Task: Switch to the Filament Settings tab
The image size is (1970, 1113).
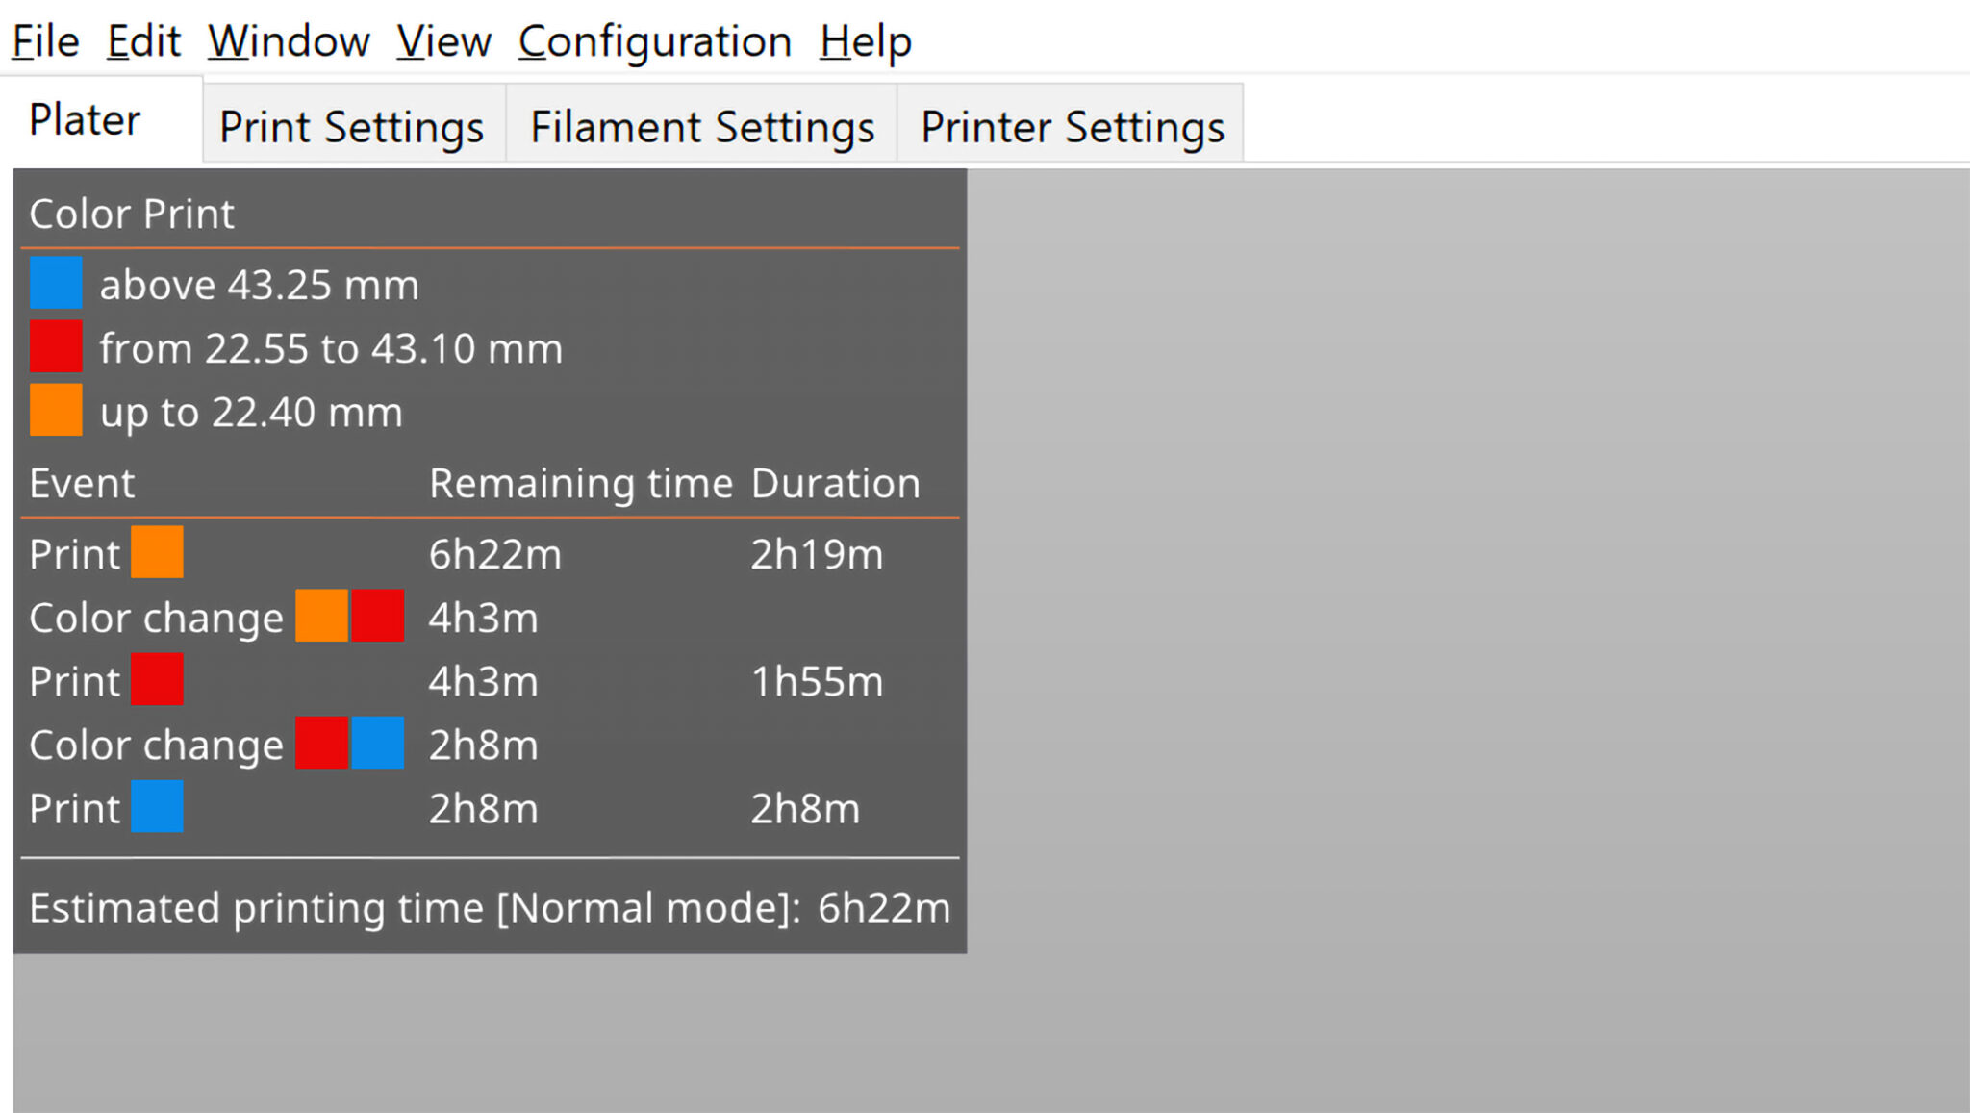Action: point(701,126)
